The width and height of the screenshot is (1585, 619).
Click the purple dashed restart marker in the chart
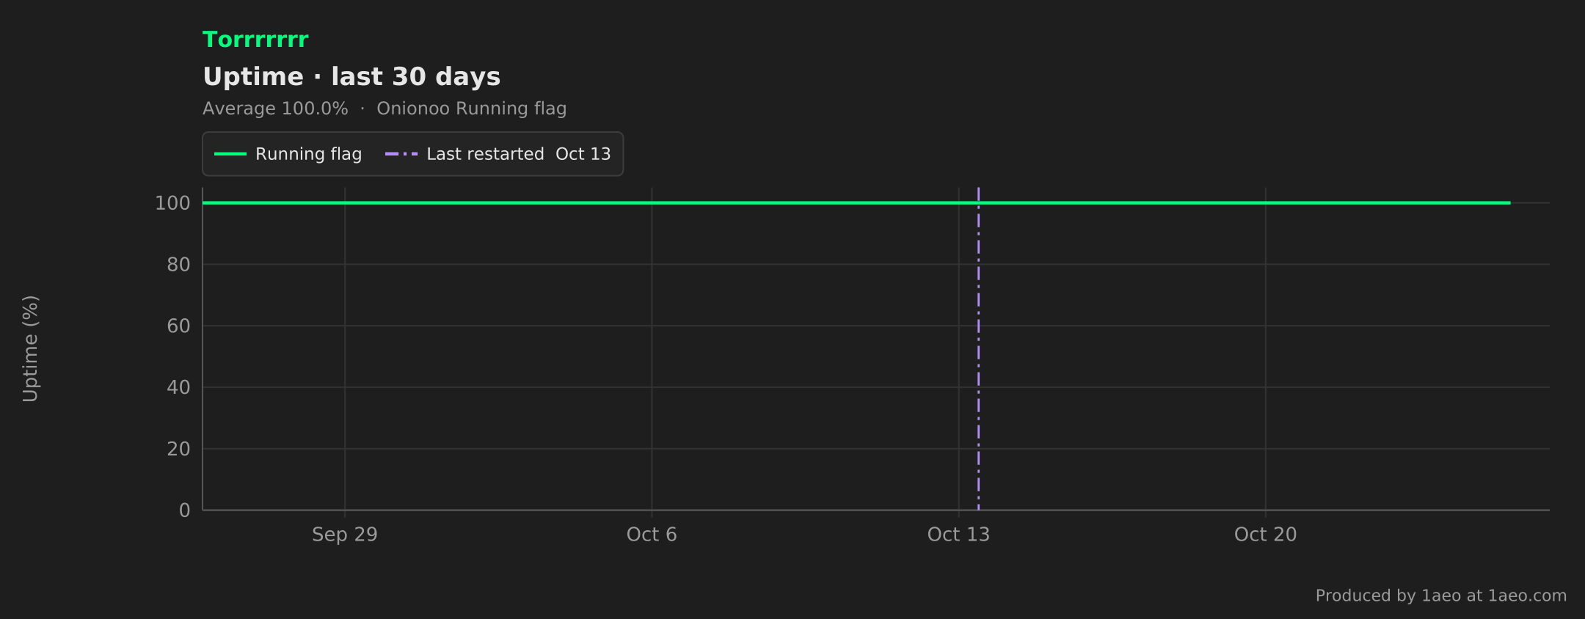click(978, 348)
